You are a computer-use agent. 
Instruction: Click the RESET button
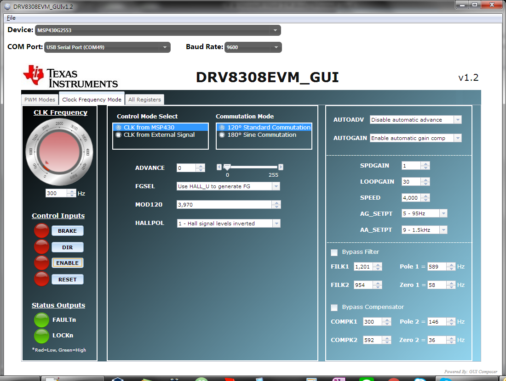(68, 280)
